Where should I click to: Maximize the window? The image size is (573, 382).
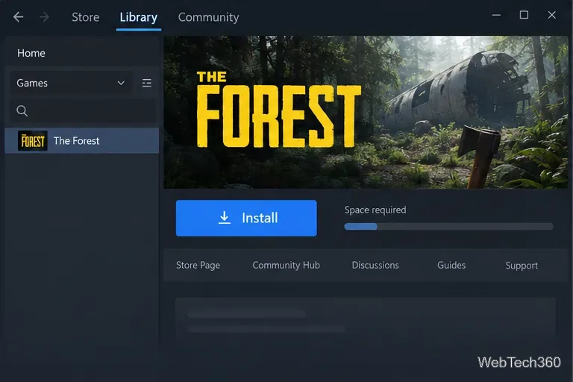pos(524,15)
